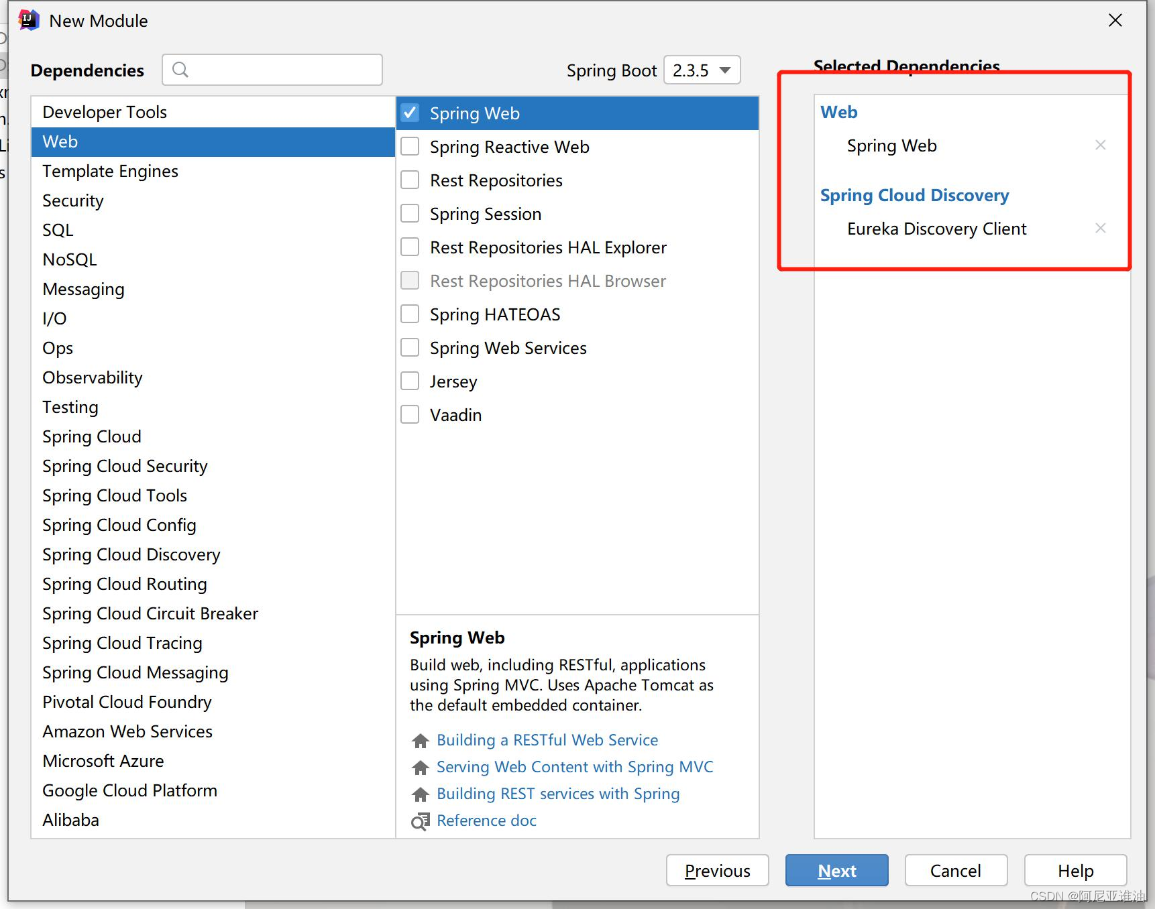Click home icon beside Building REST services guide
Image resolution: width=1155 pixels, height=909 pixels.
click(x=421, y=794)
